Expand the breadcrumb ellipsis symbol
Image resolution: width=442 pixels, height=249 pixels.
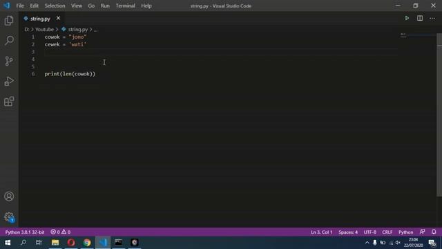pos(95,29)
